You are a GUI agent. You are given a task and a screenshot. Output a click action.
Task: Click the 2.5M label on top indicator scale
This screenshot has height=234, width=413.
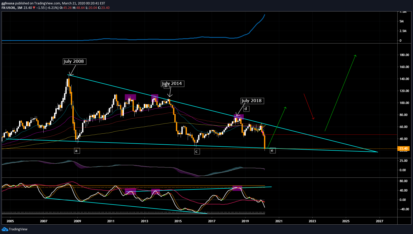point(403,31)
